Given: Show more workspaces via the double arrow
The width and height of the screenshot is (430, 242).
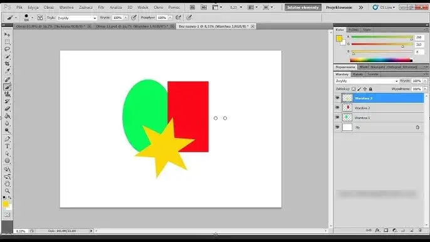Looking at the screenshot, I should click(x=361, y=8).
